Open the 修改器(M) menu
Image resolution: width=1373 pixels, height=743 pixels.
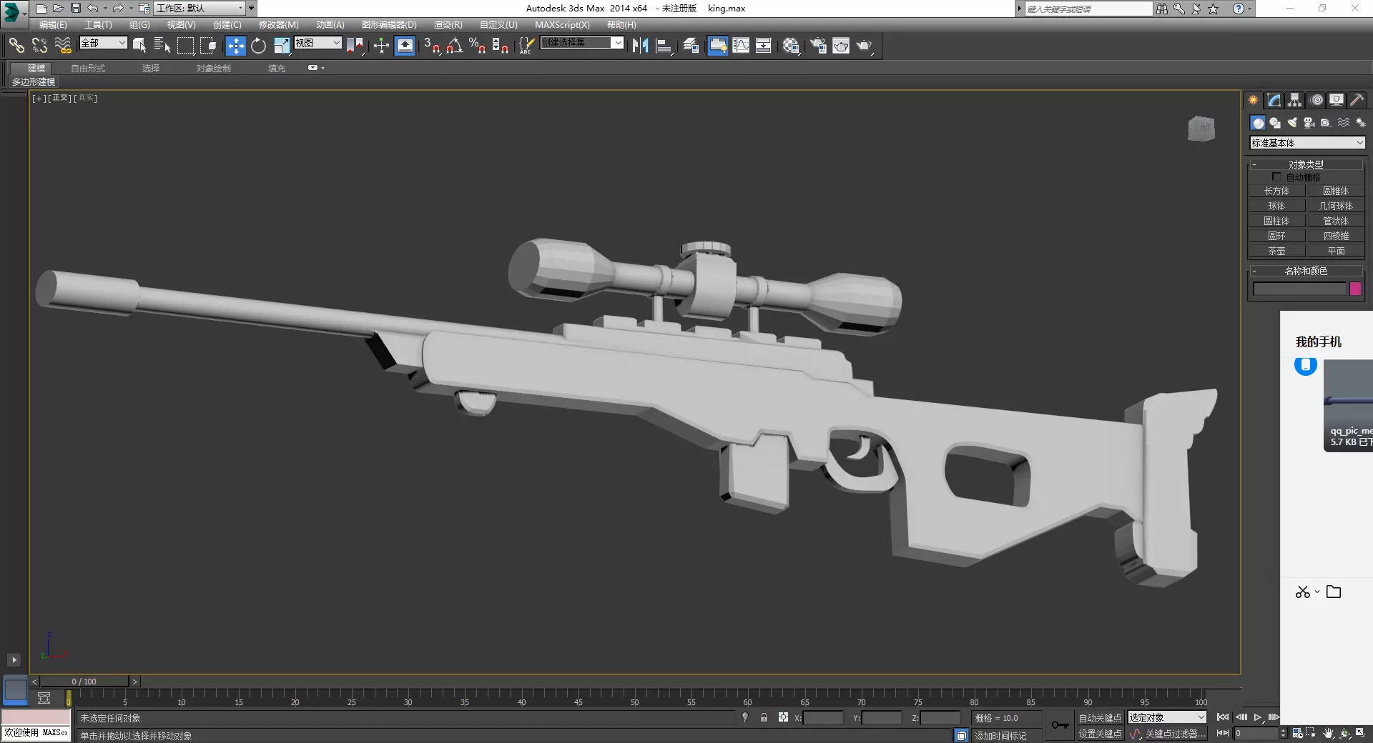tap(278, 25)
